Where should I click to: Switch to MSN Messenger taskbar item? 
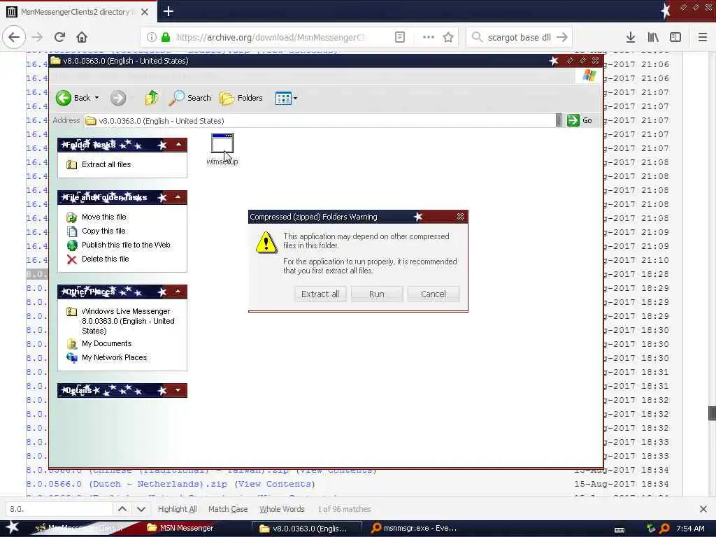[x=180, y=529]
